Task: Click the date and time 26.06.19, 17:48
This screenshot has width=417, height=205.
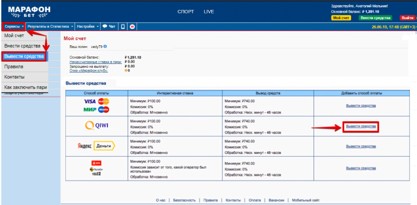Action: (393, 27)
